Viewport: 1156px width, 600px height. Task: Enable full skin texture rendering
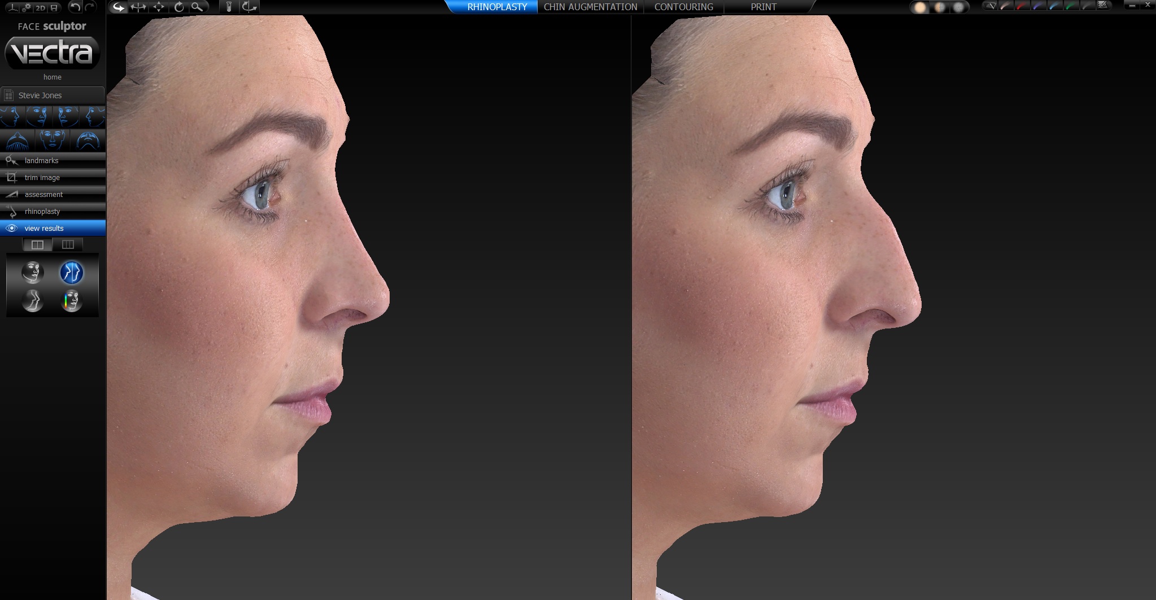coord(921,7)
